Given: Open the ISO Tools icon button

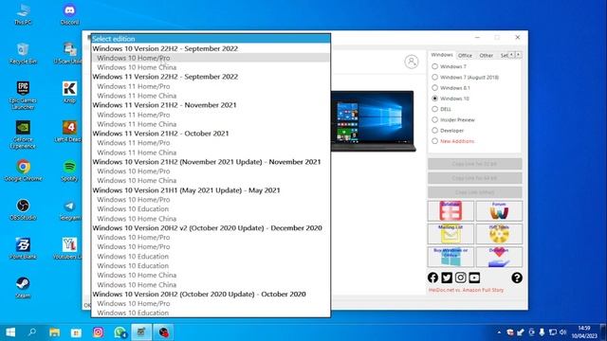Looking at the screenshot, I should [499, 234].
